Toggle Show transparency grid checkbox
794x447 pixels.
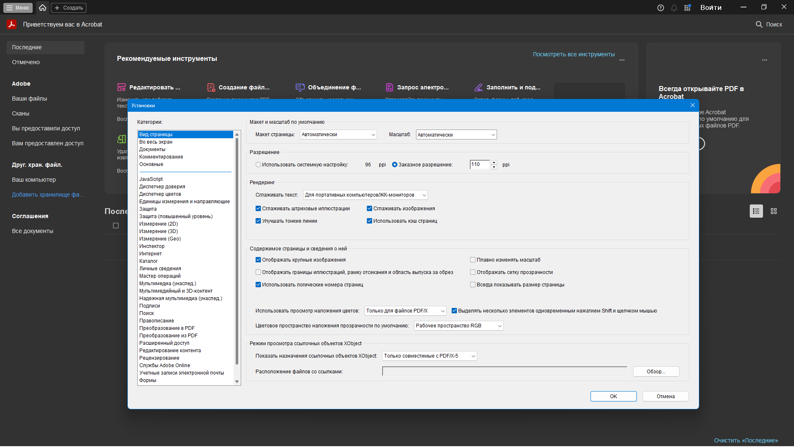(x=473, y=272)
